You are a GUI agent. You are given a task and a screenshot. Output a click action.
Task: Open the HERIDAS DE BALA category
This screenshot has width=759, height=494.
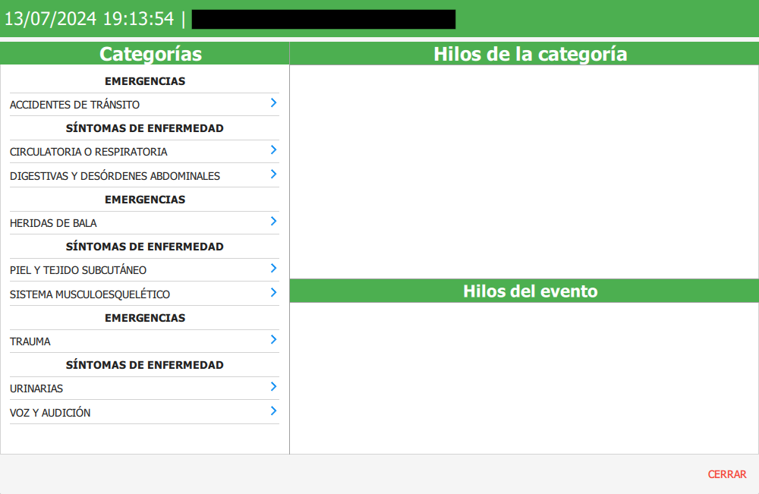[x=52, y=222]
